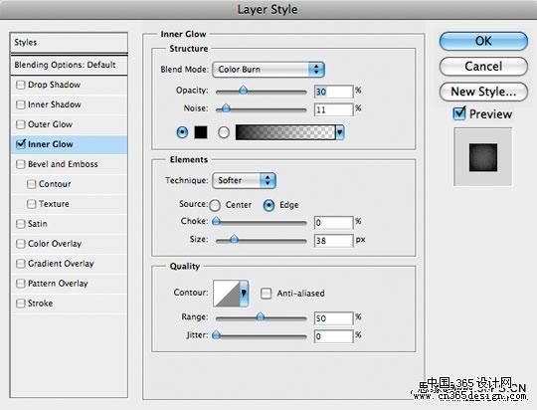
Task: Select the Center source radio button
Action: coord(215,205)
